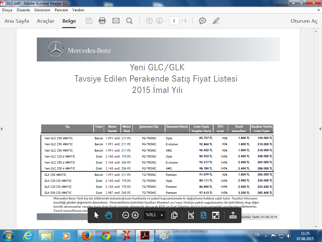This screenshot has width=322, height=242.
Task: Activate the Hand pan tool
Action: (x=108, y=215)
